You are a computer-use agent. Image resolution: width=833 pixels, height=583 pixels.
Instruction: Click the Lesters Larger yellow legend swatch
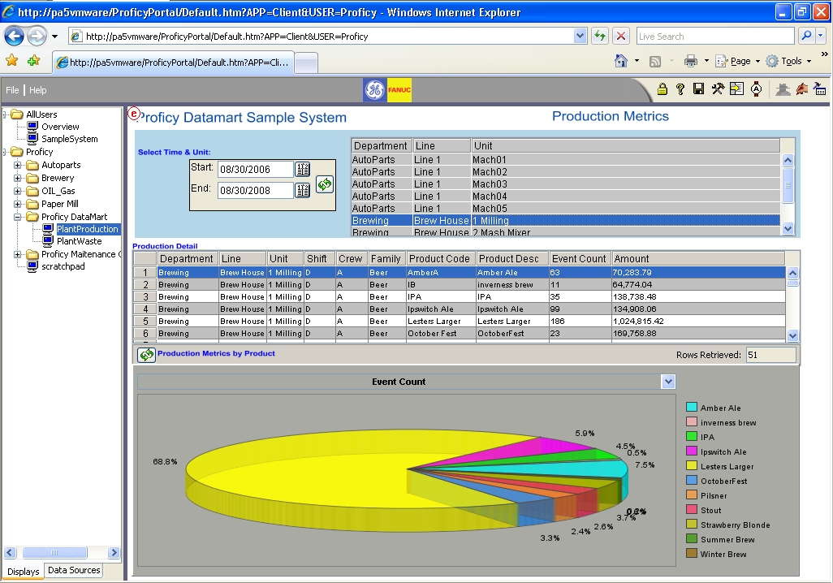(x=691, y=465)
